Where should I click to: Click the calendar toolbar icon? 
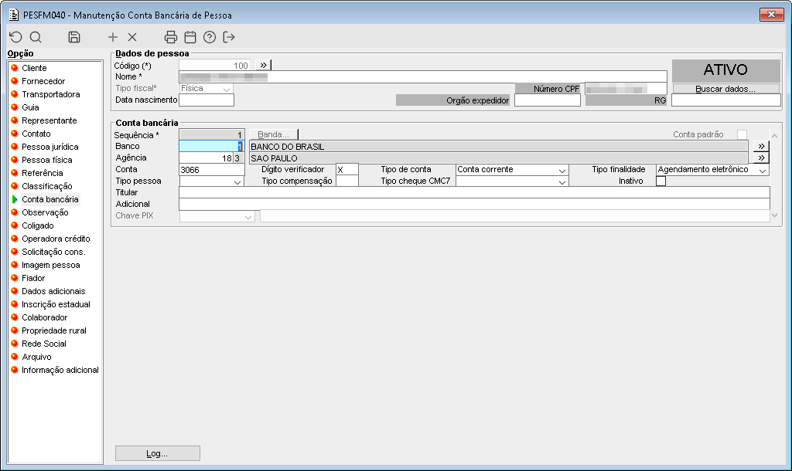point(190,37)
